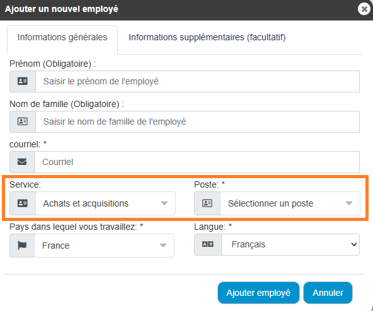Select the Informations générales tab
This screenshot has height=311, width=373.
click(62, 37)
